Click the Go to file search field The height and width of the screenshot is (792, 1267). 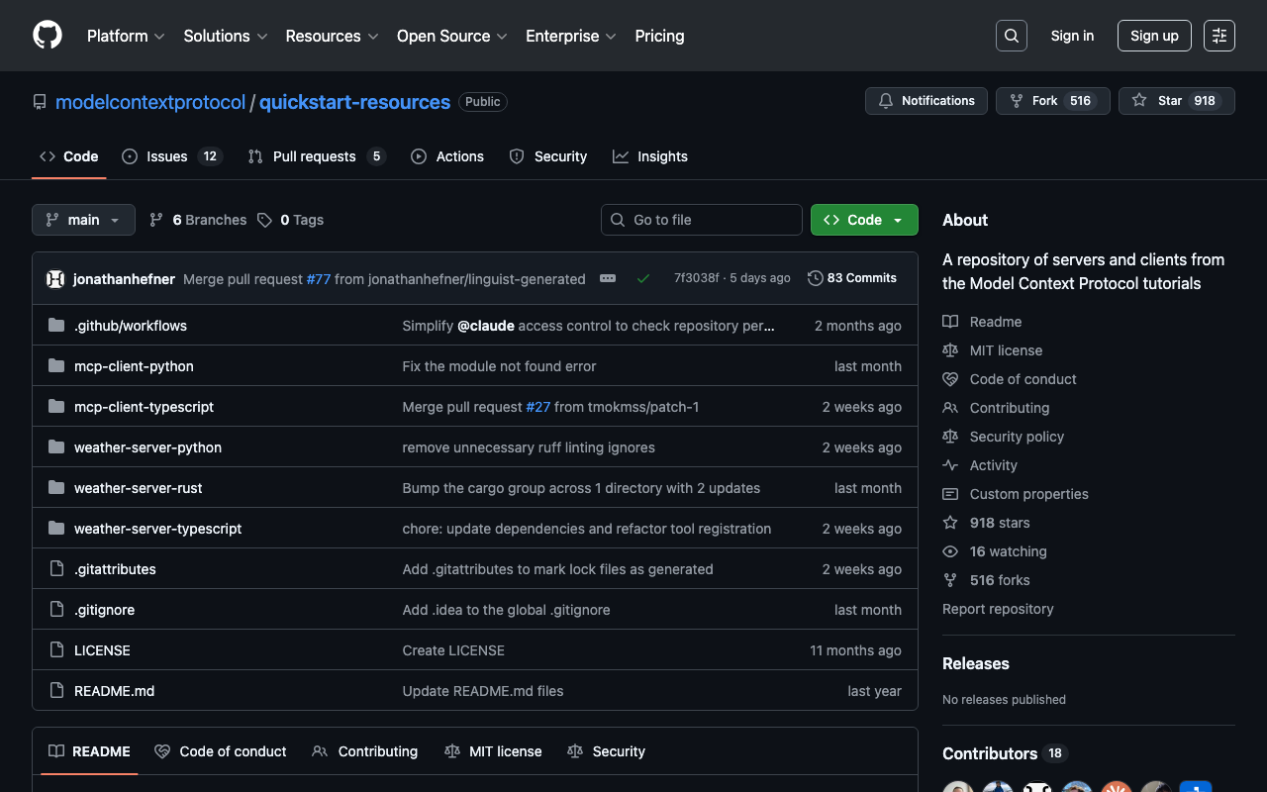[702, 220]
